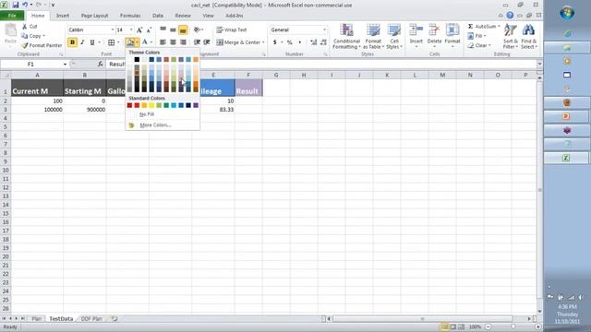Click the Cut scissors icon
This screenshot has width=591, height=332.
25,27
